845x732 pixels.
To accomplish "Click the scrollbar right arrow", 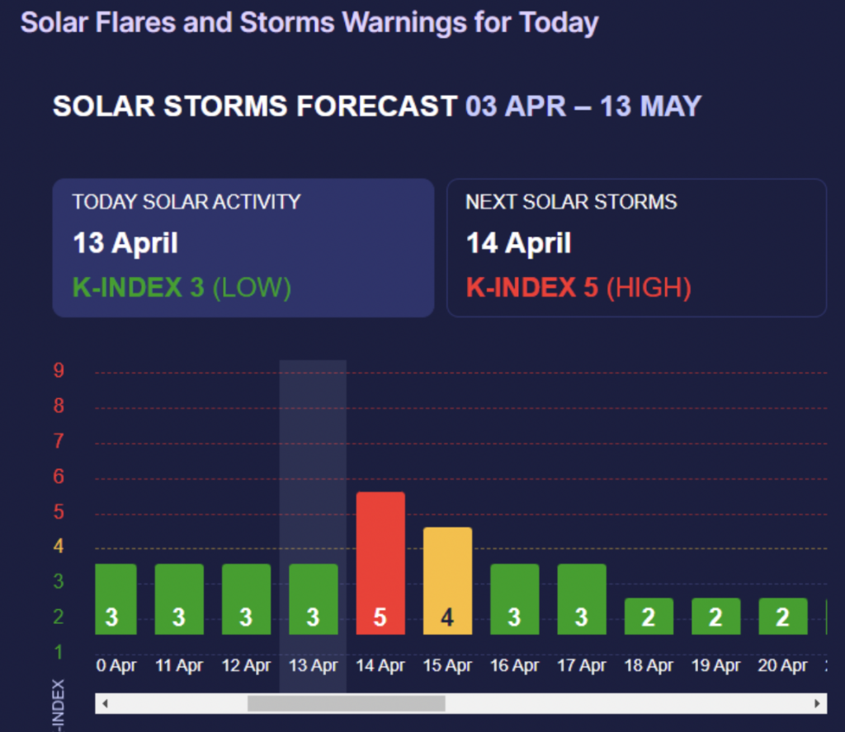I will pyautogui.click(x=817, y=704).
